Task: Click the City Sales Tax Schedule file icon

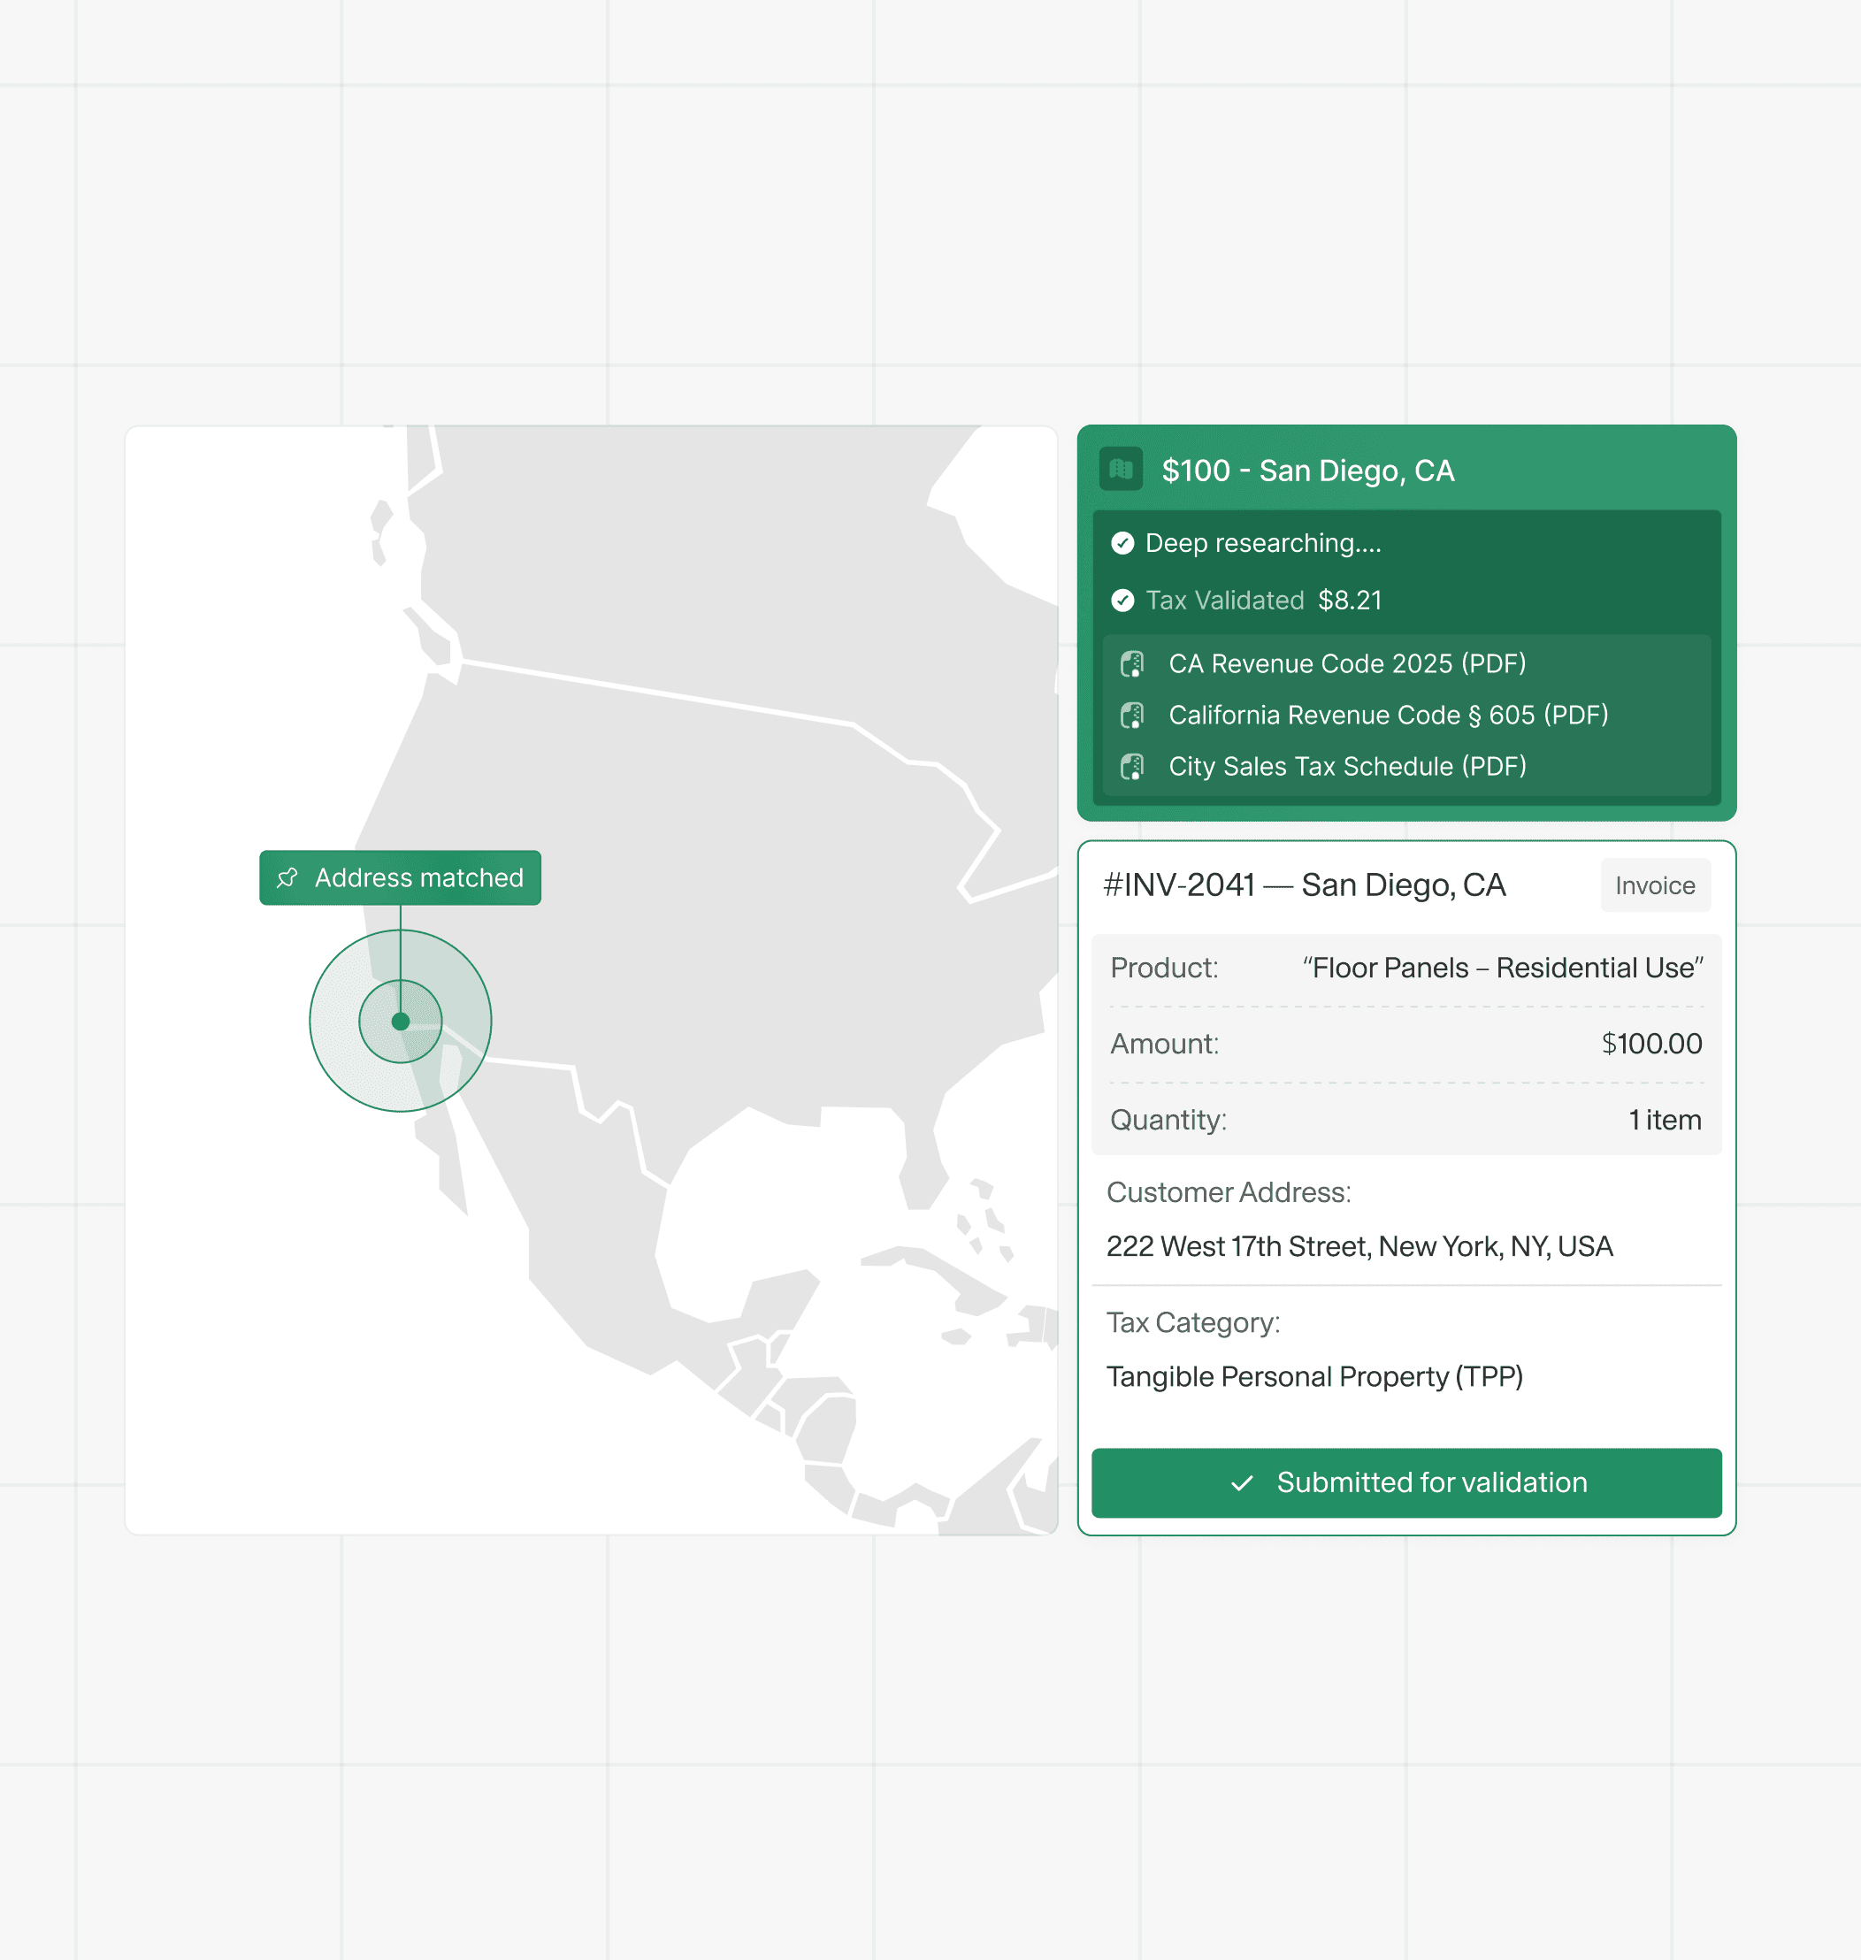Action: (x=1132, y=767)
